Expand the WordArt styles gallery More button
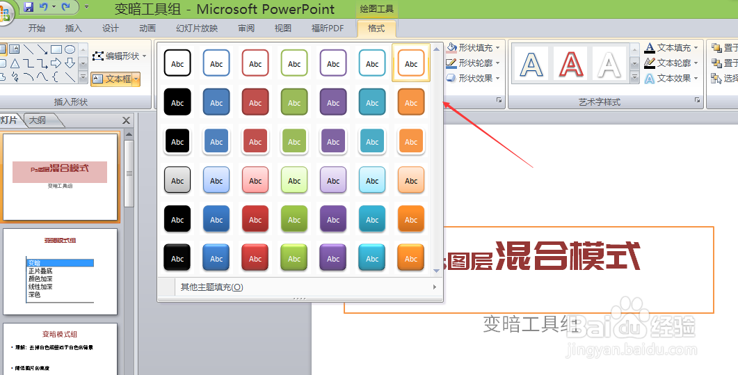The image size is (738, 375). (x=634, y=78)
